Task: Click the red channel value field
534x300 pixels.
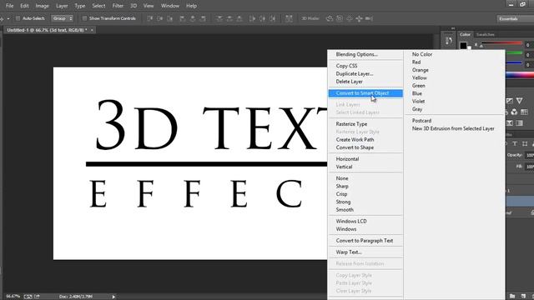Action: click(x=529, y=44)
